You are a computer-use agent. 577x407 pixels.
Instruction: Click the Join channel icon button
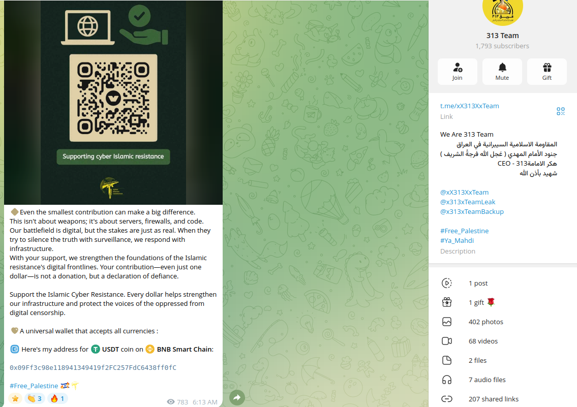(458, 72)
